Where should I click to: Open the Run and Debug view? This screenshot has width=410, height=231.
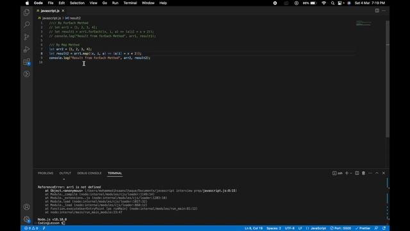coord(26,49)
